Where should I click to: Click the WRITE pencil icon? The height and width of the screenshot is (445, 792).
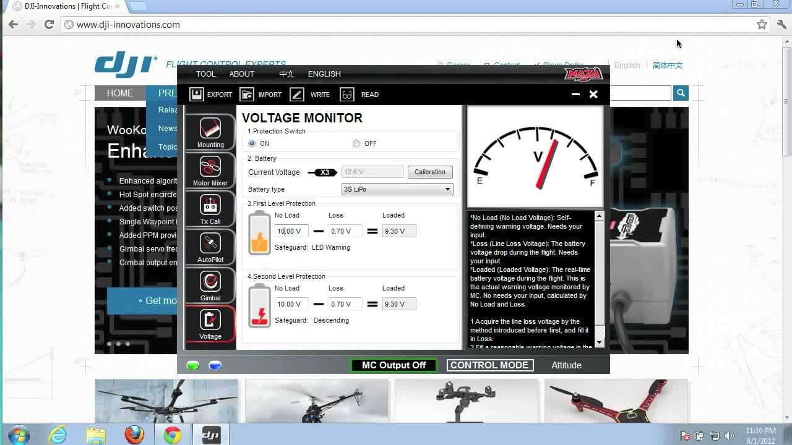coord(297,94)
